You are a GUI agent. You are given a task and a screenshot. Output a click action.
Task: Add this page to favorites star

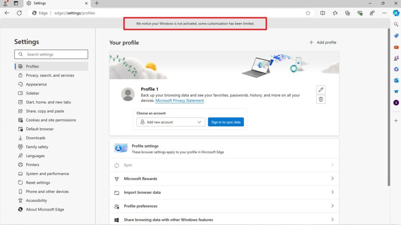pos(308,13)
